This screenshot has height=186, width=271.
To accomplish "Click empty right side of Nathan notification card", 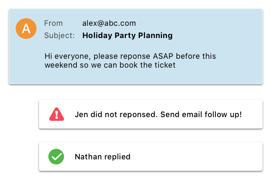I will tap(212, 157).
